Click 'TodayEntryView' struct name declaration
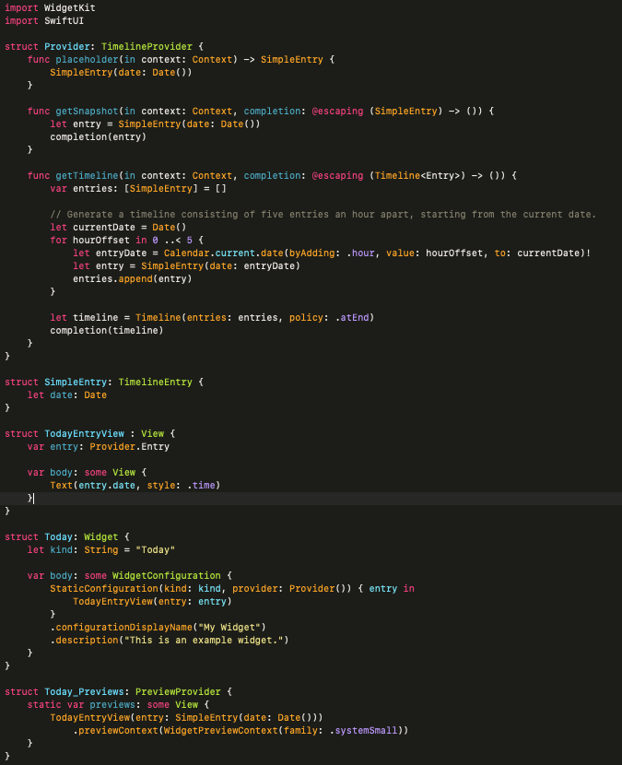This screenshot has width=622, height=765. 85,434
